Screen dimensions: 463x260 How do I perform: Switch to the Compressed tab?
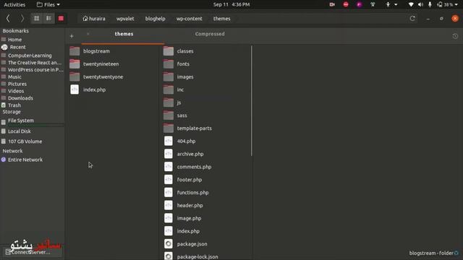pyautogui.click(x=210, y=34)
